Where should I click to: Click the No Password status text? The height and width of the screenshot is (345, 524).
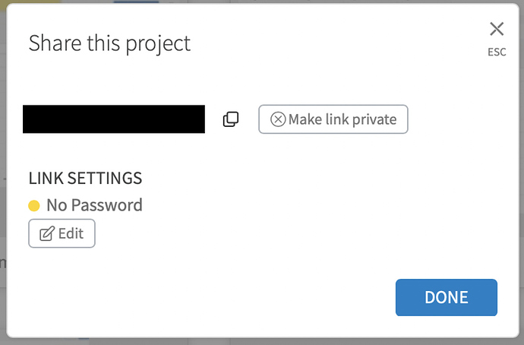pyautogui.click(x=94, y=205)
